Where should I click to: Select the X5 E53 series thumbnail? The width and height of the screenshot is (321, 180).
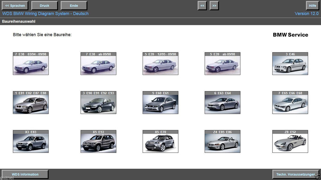98,142
